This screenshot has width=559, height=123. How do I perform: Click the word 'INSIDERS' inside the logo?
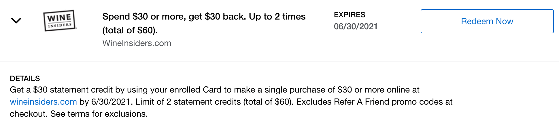click(60, 25)
